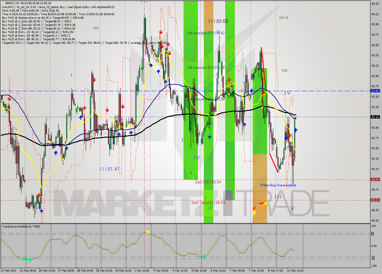The image size is (382, 274).
Task: Click the '0 New Buy Wave started' label
Action: tap(278, 185)
